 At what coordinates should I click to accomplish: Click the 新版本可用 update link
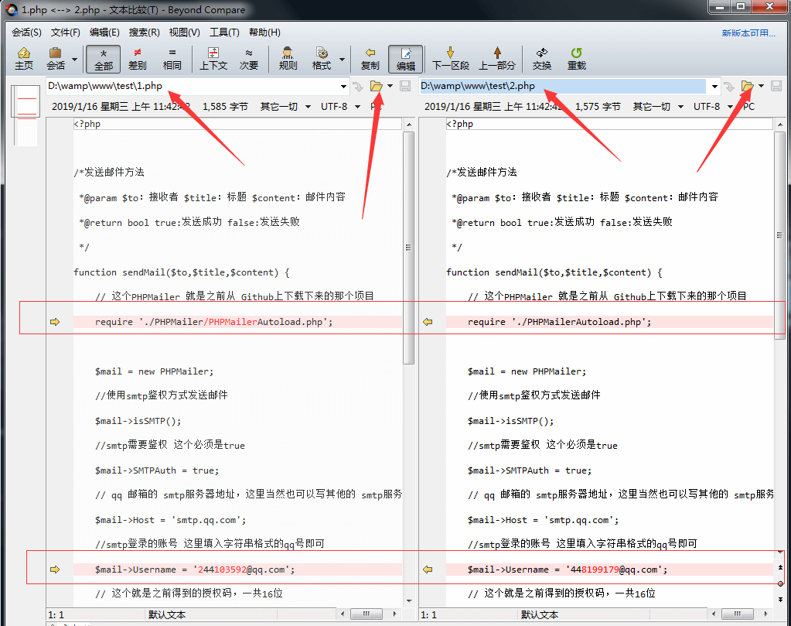(x=750, y=32)
